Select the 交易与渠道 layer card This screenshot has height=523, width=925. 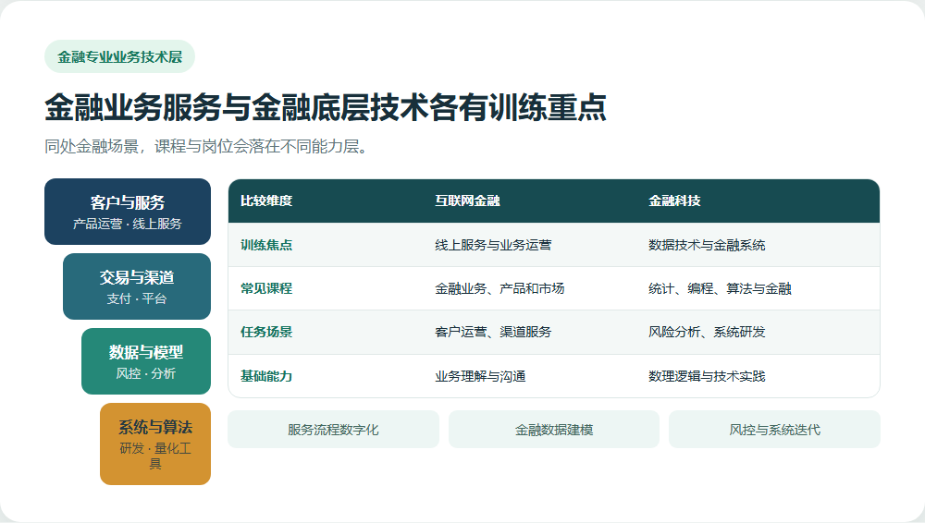[x=137, y=286]
